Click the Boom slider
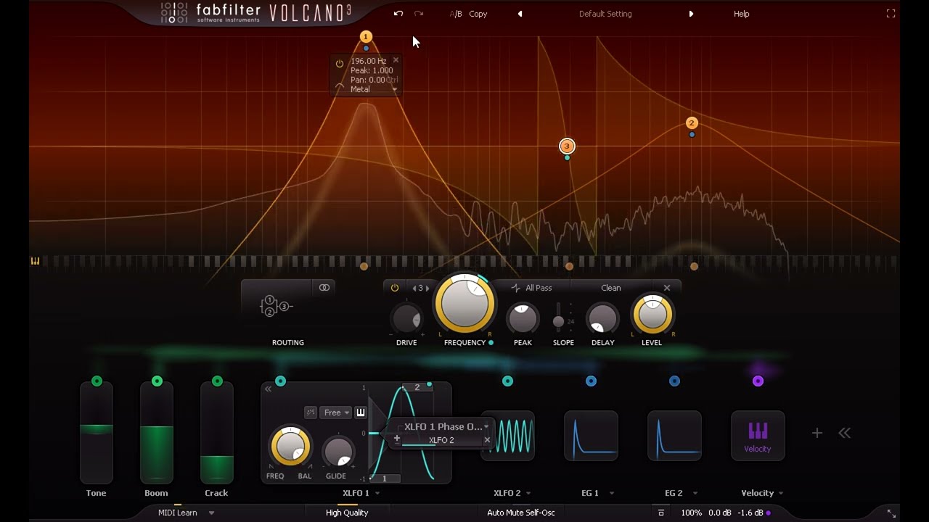Screen dimensions: 929x522 (157, 433)
